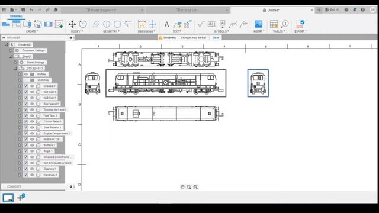Select the Dimension tool
The height and width of the screenshot is (213, 379).
coord(142,24)
